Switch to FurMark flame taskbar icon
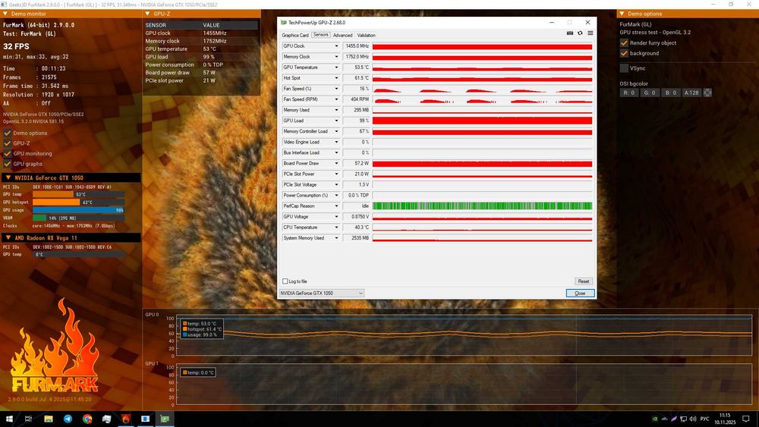 point(126,419)
